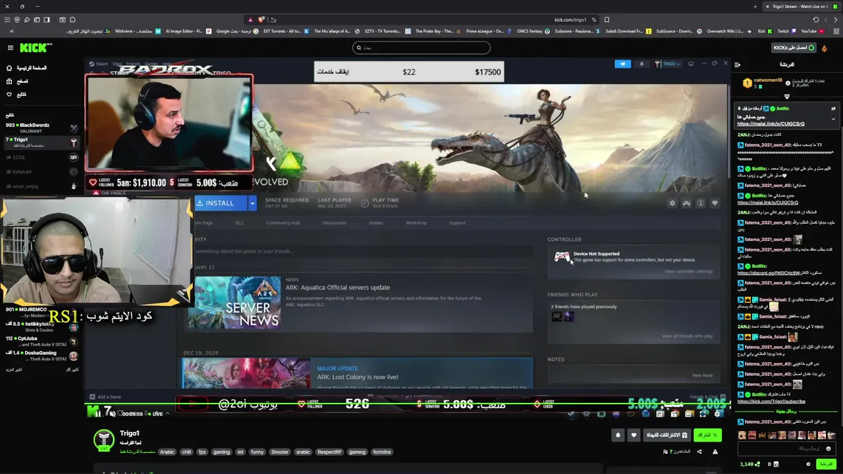Click the green Subscribe button
Viewport: 843px width, 474px height.
[x=708, y=435]
